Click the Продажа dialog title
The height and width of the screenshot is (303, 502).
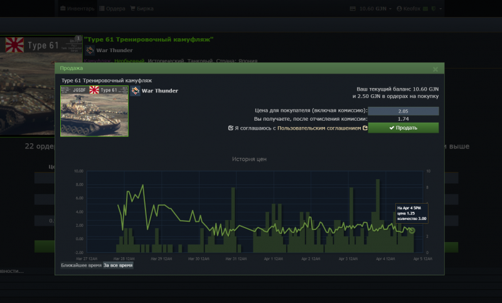72,69
